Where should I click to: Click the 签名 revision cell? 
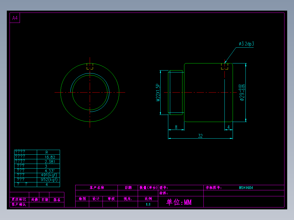57,200
